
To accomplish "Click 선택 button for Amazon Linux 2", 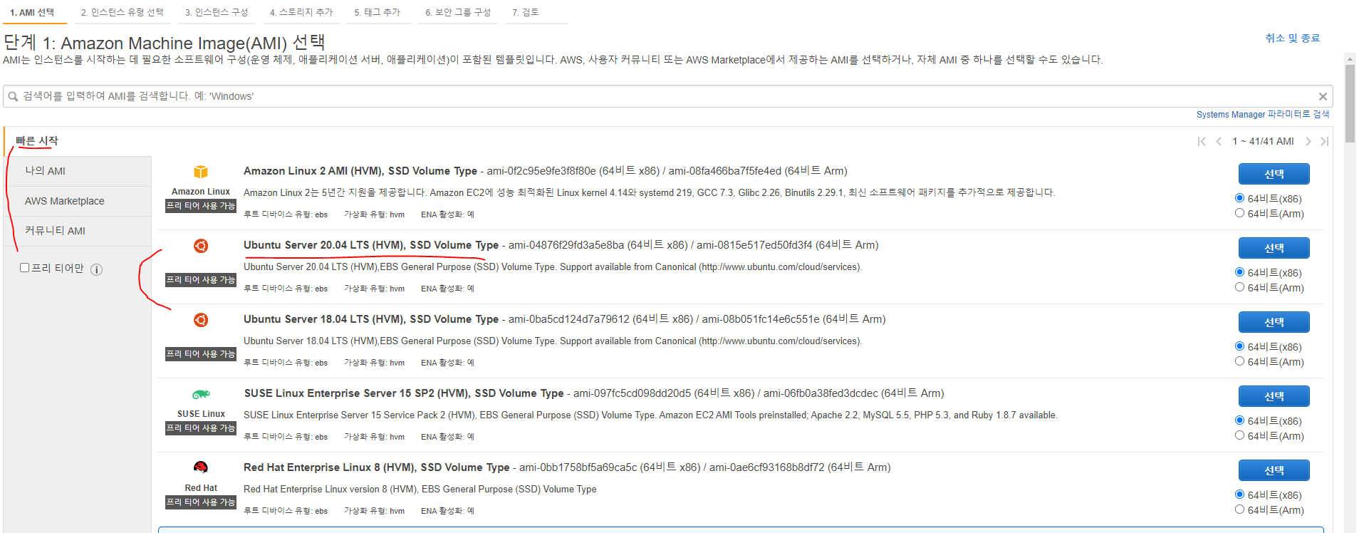I will click(1274, 174).
